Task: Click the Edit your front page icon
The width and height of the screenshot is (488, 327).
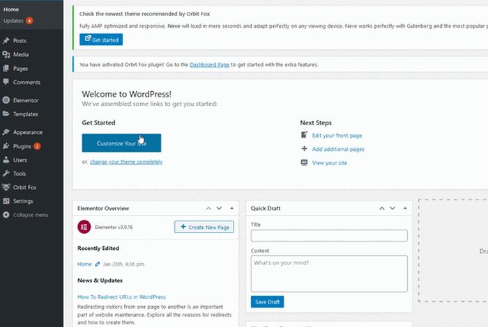Action: (x=304, y=135)
